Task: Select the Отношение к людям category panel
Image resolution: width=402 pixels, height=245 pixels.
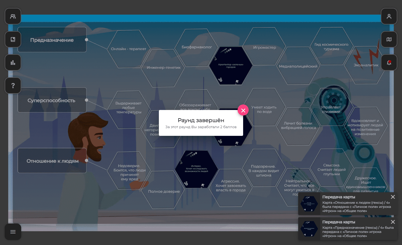Action: coord(52,161)
